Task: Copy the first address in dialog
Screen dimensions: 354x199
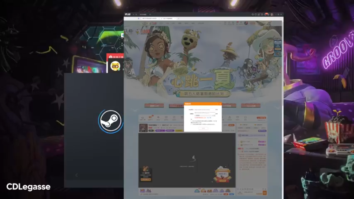Action: point(216,110)
